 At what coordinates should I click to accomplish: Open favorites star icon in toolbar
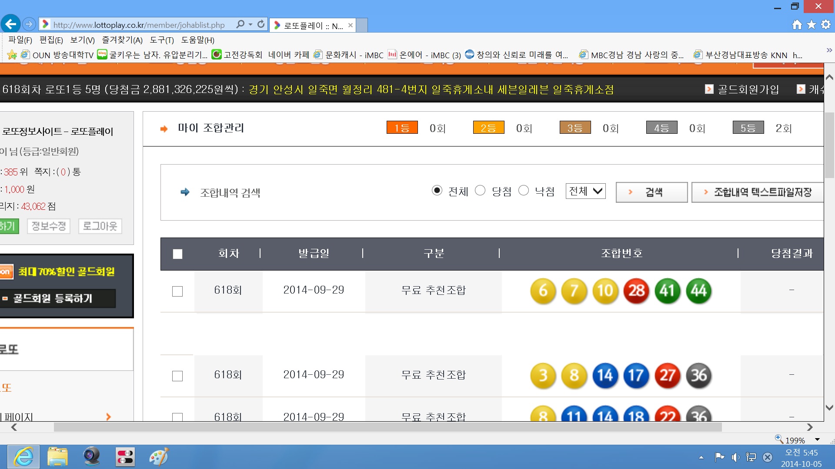[811, 25]
